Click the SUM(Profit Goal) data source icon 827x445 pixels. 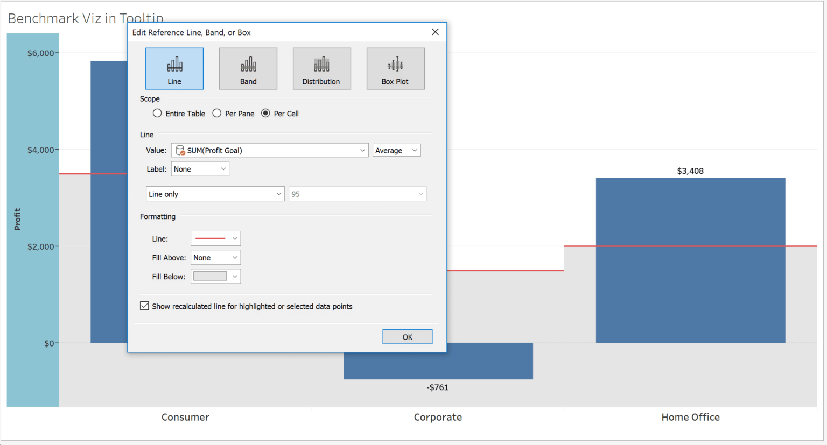(180, 151)
